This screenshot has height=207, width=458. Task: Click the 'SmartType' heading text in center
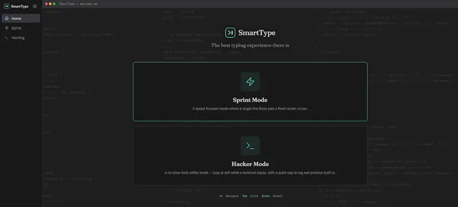coord(256,33)
